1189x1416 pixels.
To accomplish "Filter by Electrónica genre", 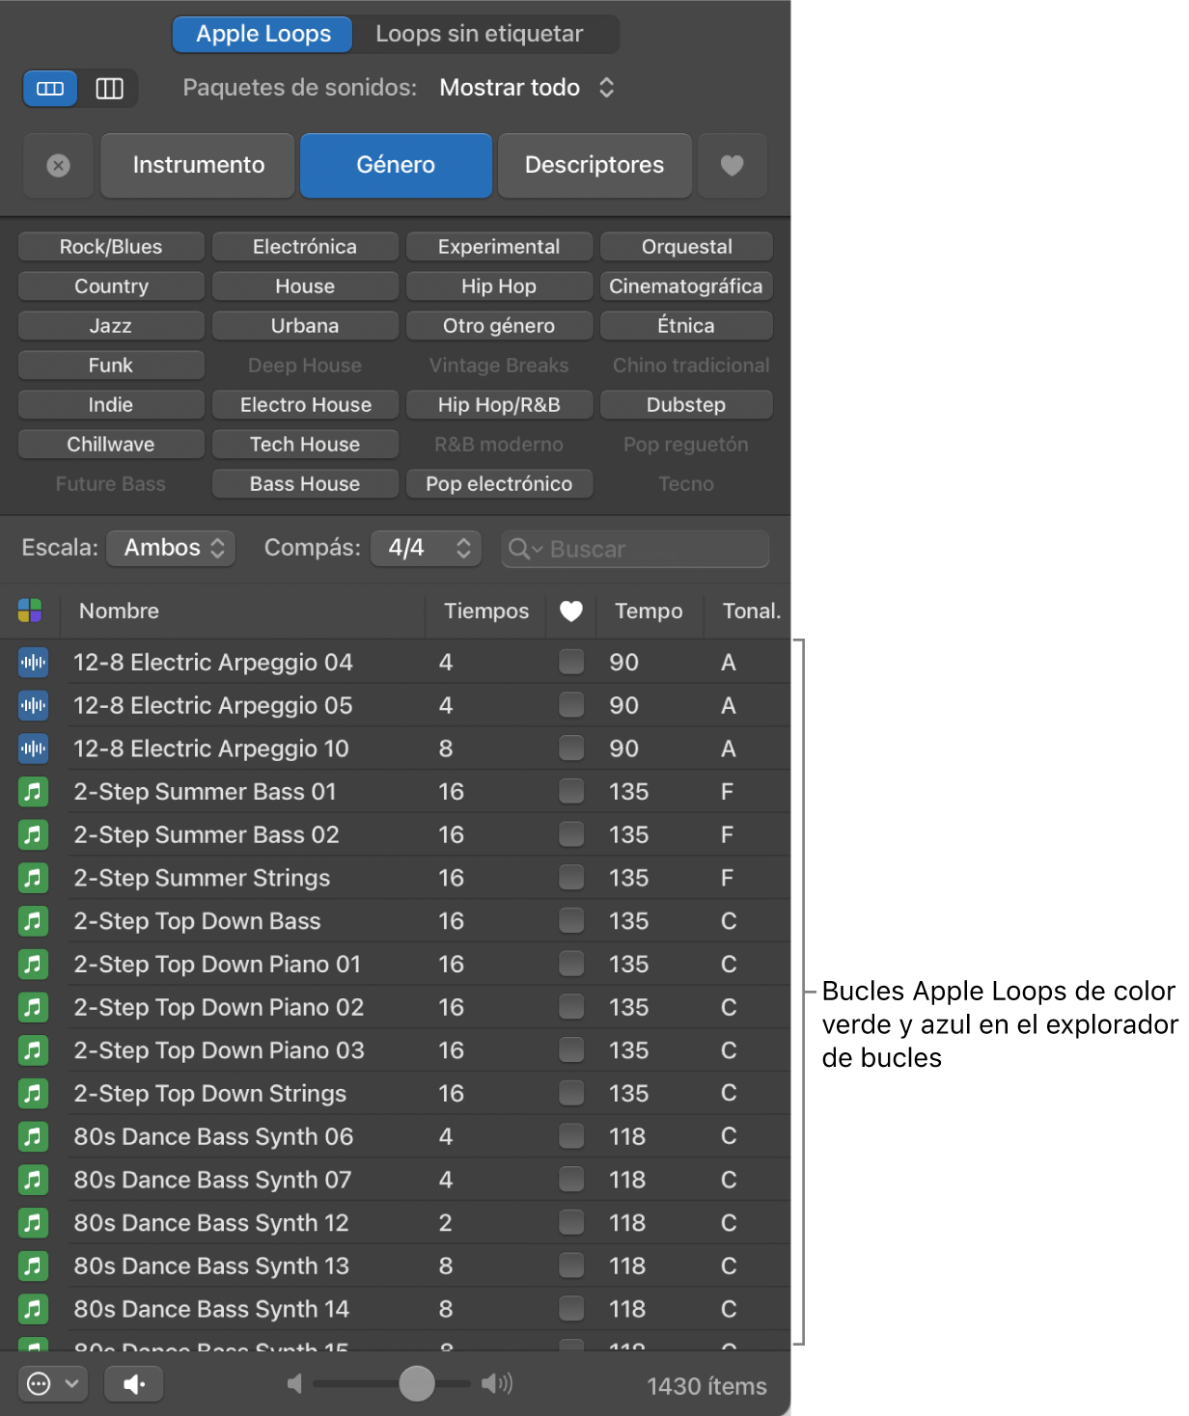I will [x=305, y=247].
